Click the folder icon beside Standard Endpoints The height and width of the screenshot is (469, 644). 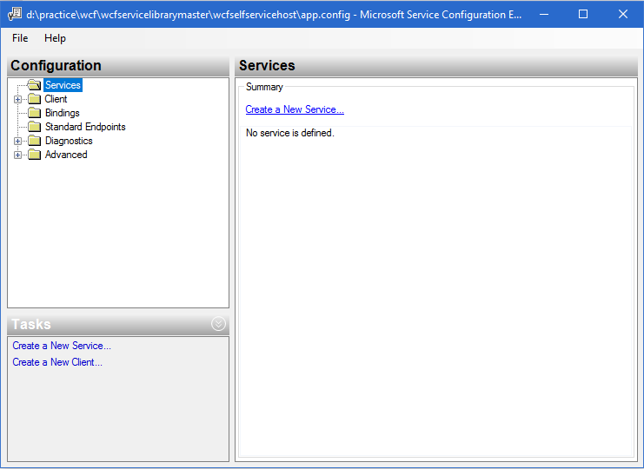(34, 127)
